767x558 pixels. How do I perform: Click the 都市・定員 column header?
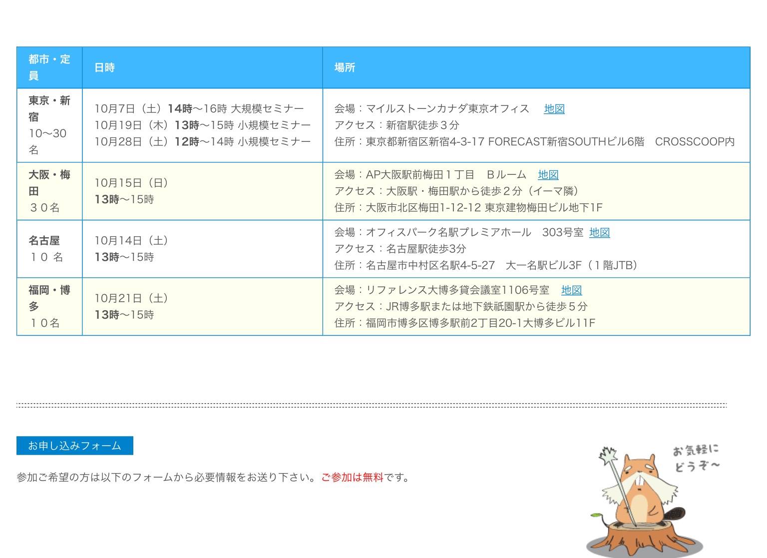coord(49,67)
